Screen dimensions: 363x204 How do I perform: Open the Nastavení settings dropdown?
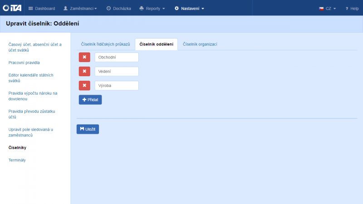(189, 8)
